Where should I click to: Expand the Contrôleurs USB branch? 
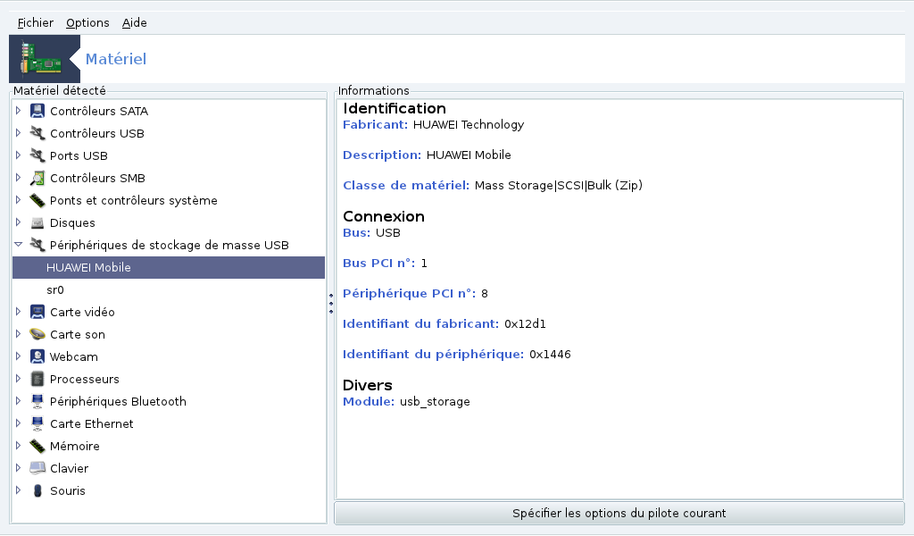(x=18, y=132)
